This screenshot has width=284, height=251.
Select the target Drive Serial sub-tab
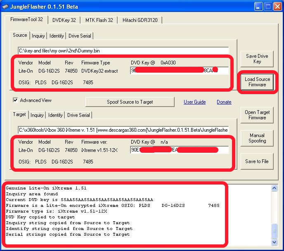point(78,115)
